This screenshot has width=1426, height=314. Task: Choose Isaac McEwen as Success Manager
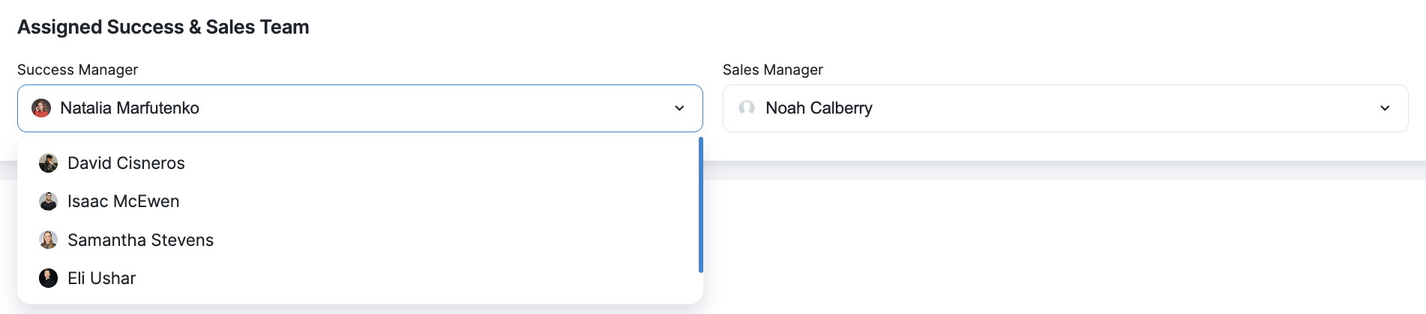(x=124, y=202)
